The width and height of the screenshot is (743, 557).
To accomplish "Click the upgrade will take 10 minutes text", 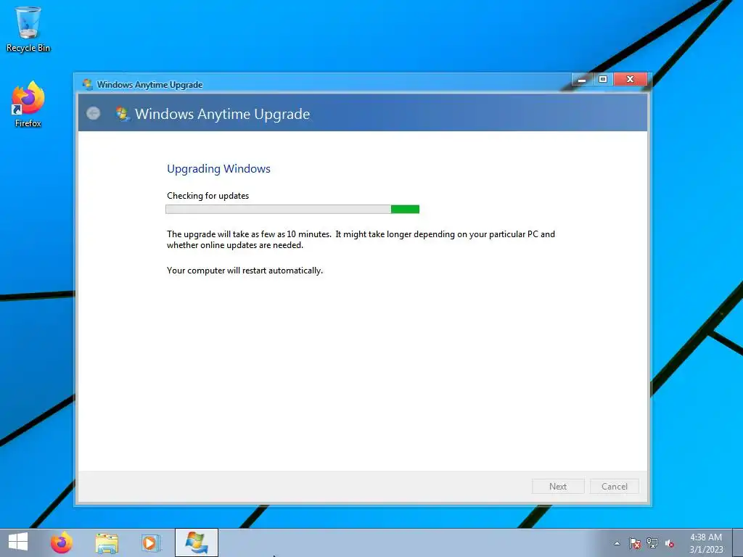I will coord(361,239).
